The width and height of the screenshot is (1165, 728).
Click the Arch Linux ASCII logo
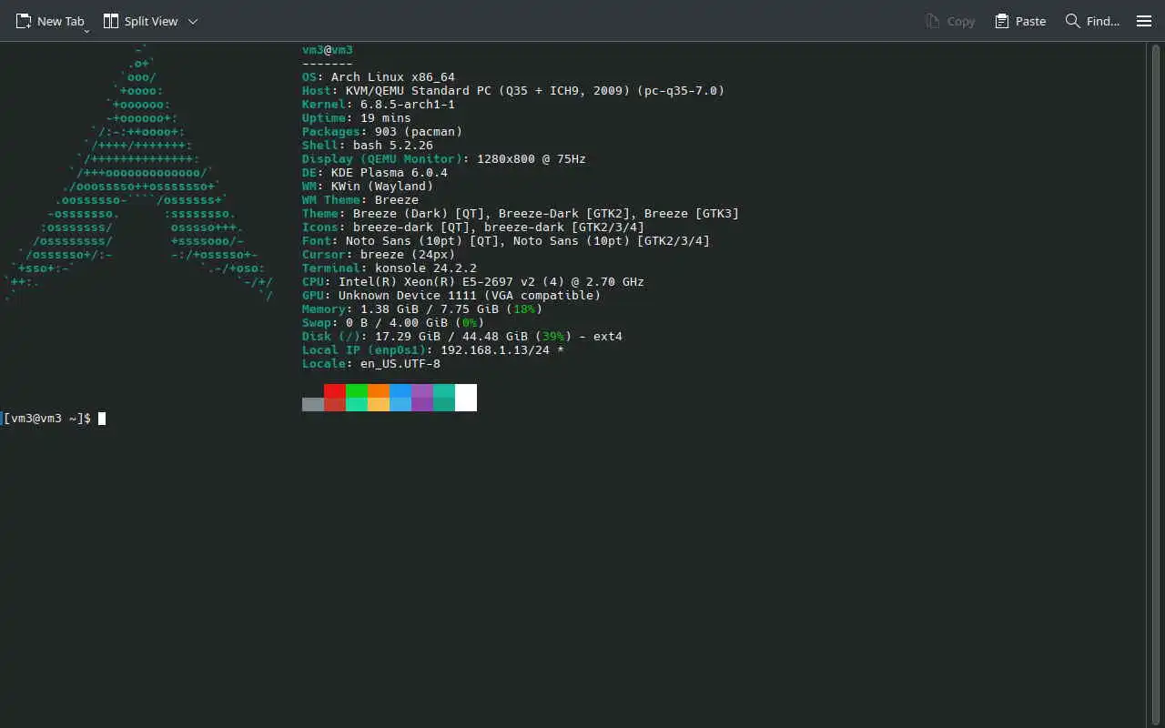point(138,173)
